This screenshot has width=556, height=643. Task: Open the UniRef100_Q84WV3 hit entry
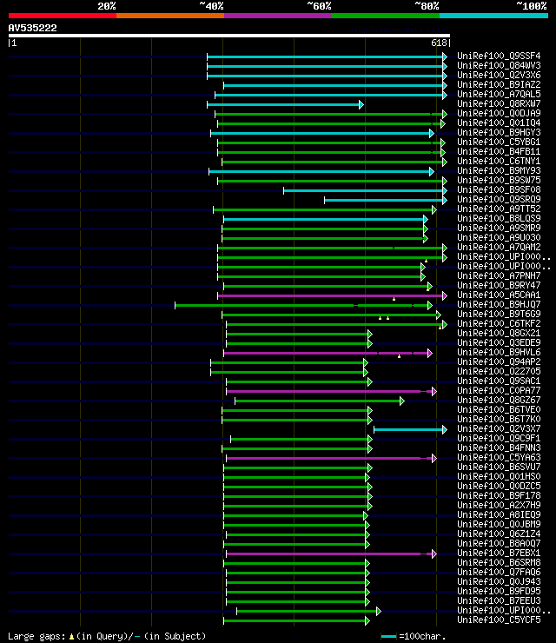pos(499,65)
